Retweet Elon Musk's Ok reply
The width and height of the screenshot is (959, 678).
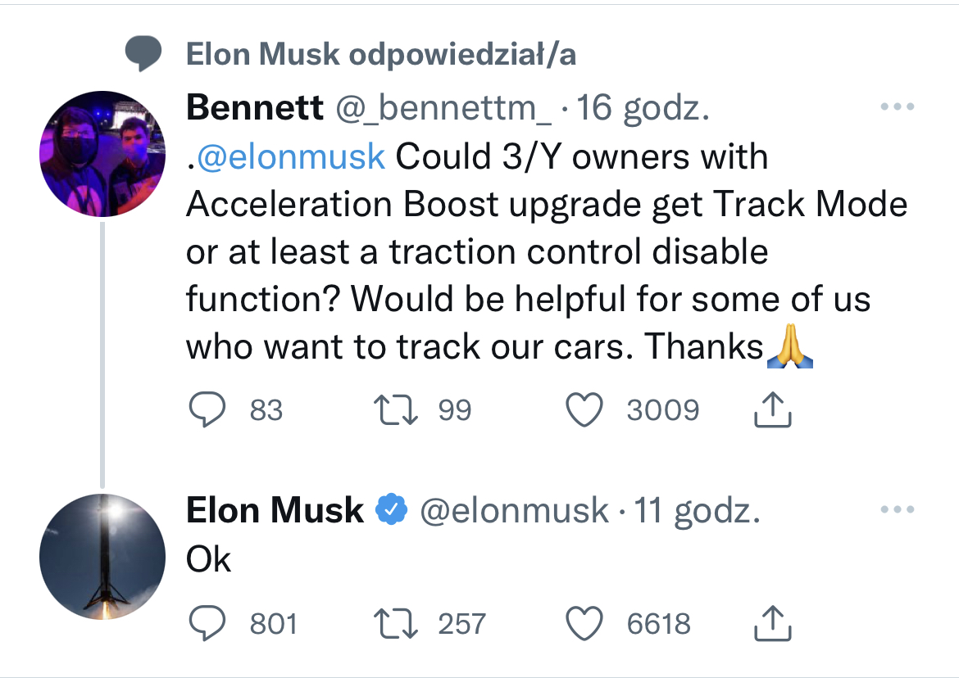396,624
